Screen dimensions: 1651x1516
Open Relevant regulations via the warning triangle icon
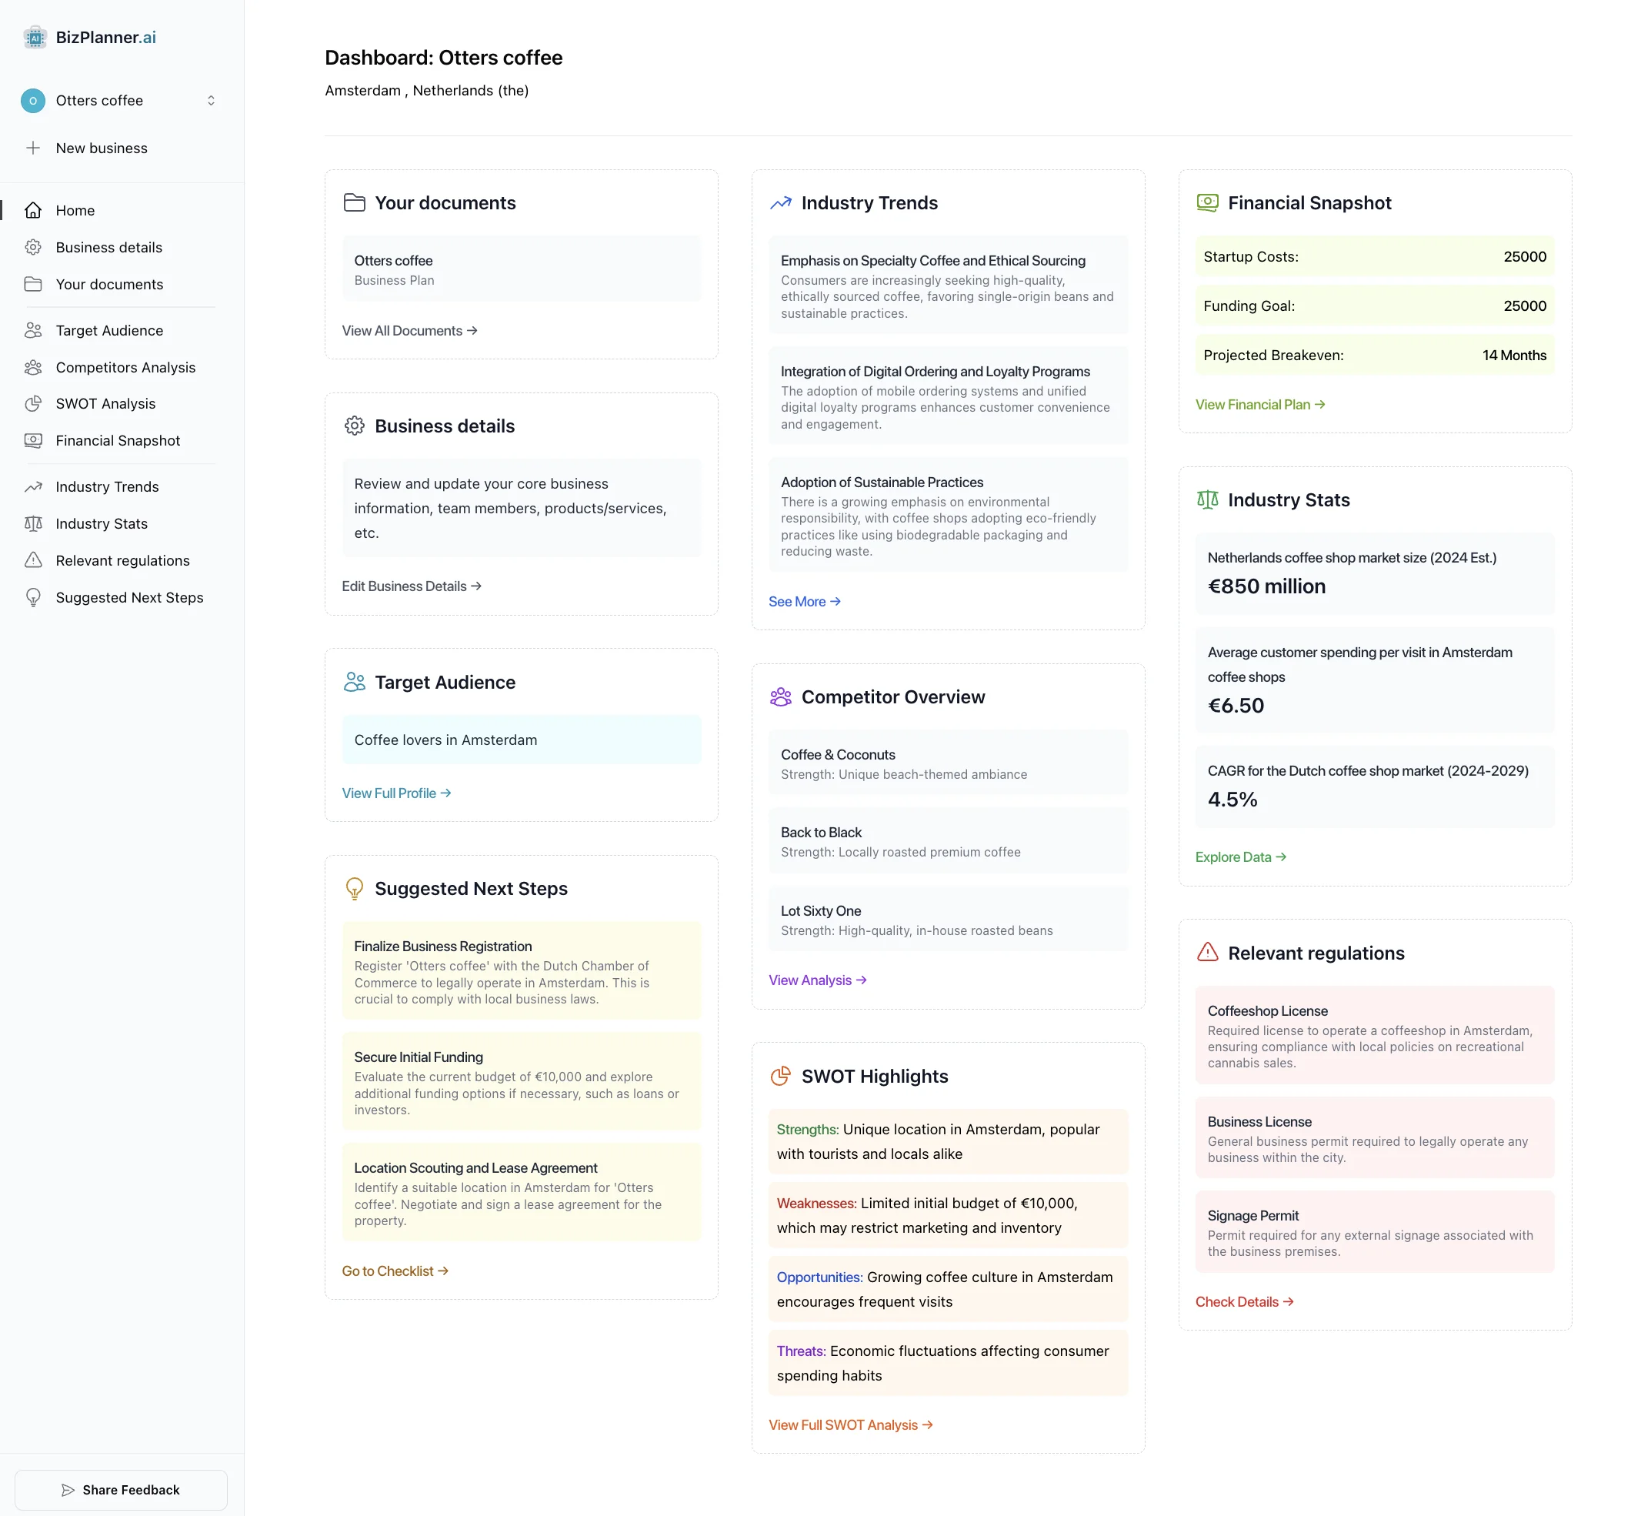pyautogui.click(x=34, y=560)
